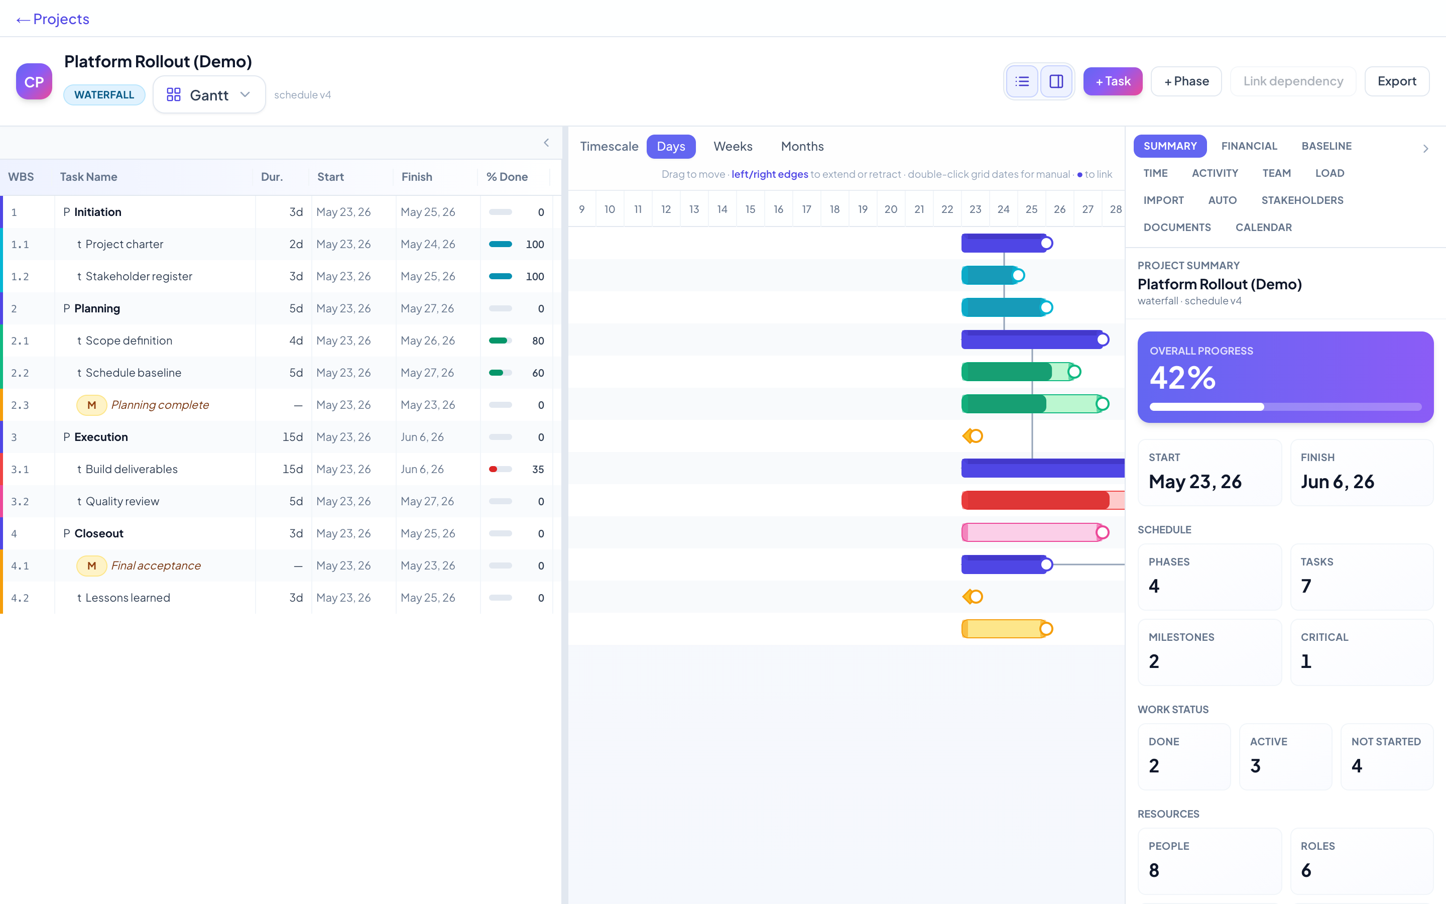Image resolution: width=1446 pixels, height=904 pixels.
Task: Open the ACTIVITY tab
Action: [x=1215, y=173]
